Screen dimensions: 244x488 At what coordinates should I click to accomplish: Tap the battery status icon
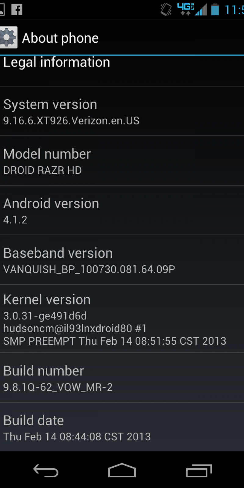[215, 9]
